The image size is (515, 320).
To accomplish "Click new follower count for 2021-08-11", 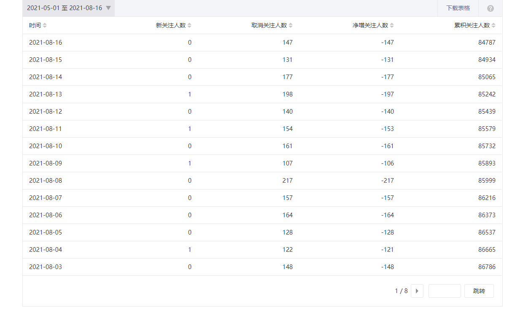I will click(x=189, y=129).
